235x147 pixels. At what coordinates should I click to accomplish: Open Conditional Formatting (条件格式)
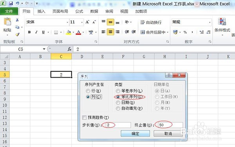click(x=222, y=27)
